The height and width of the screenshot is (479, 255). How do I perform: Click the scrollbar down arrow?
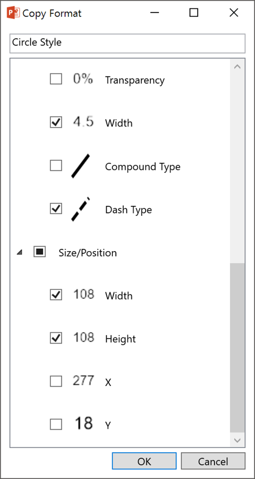(x=238, y=440)
